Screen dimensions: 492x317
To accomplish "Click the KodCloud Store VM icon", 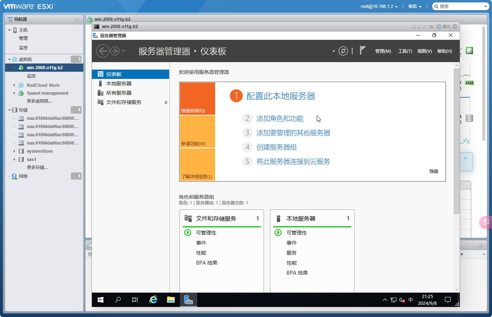I will click(21, 85).
